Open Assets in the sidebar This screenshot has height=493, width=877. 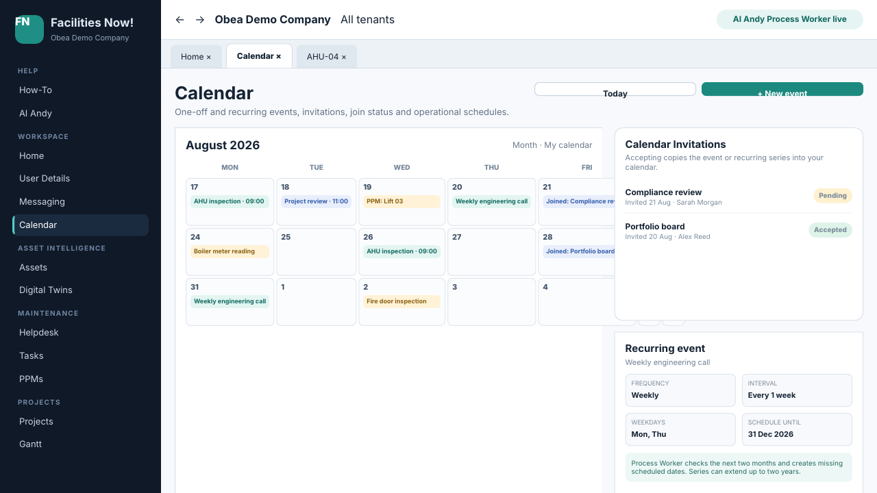point(80,268)
